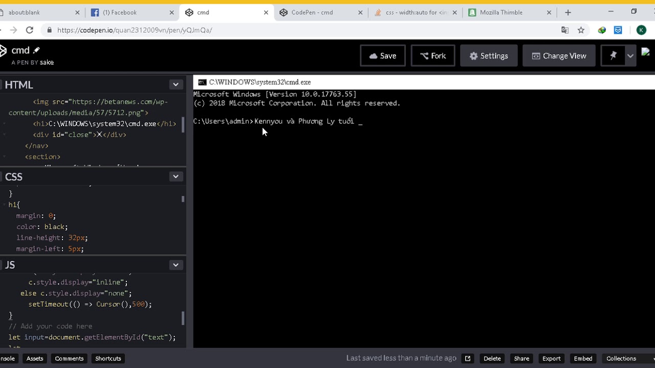
Task: Open the JS editor dropdown arrow
Action: tap(176, 265)
